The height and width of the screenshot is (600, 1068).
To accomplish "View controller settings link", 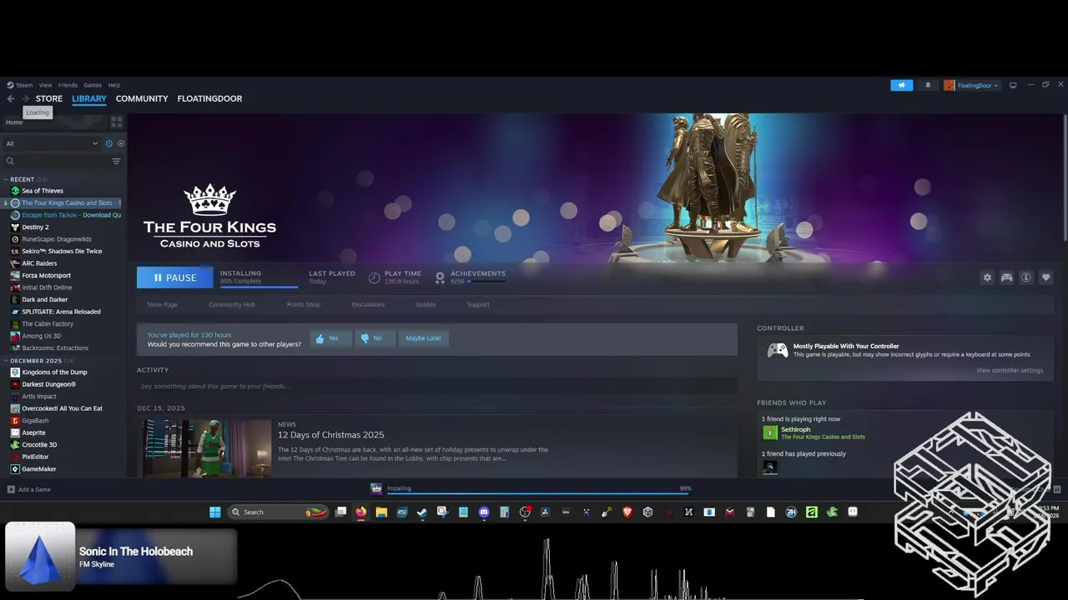I will coord(1010,370).
